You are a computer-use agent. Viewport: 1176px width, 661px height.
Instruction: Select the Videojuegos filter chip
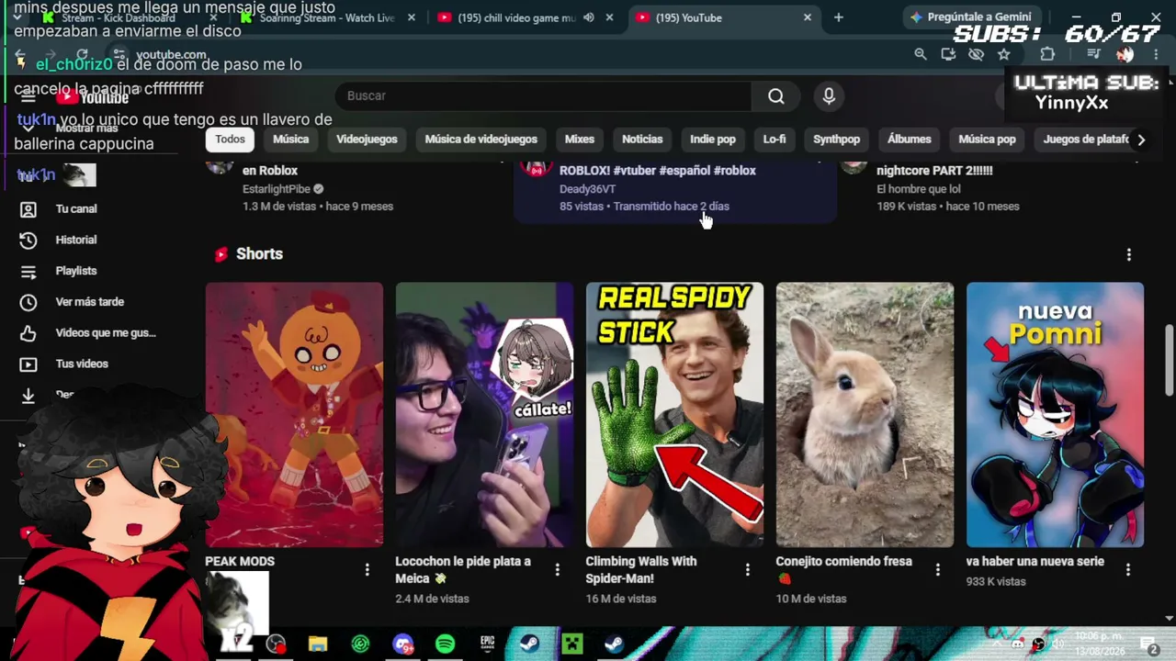click(x=367, y=140)
